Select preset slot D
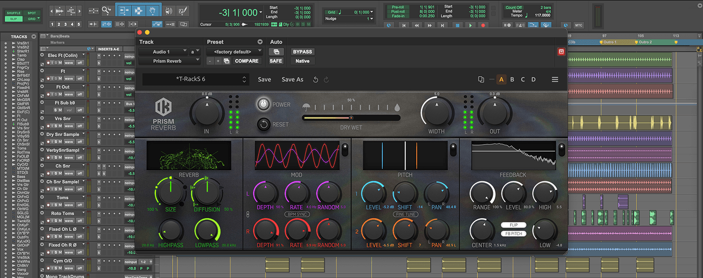The height and width of the screenshot is (278, 703). [x=534, y=80]
